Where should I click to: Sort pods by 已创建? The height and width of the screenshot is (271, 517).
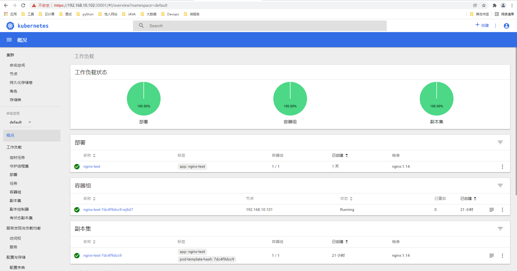click(x=468, y=198)
